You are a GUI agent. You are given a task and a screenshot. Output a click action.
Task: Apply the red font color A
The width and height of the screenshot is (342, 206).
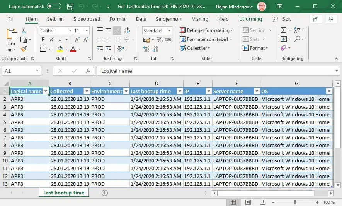tap(73, 49)
